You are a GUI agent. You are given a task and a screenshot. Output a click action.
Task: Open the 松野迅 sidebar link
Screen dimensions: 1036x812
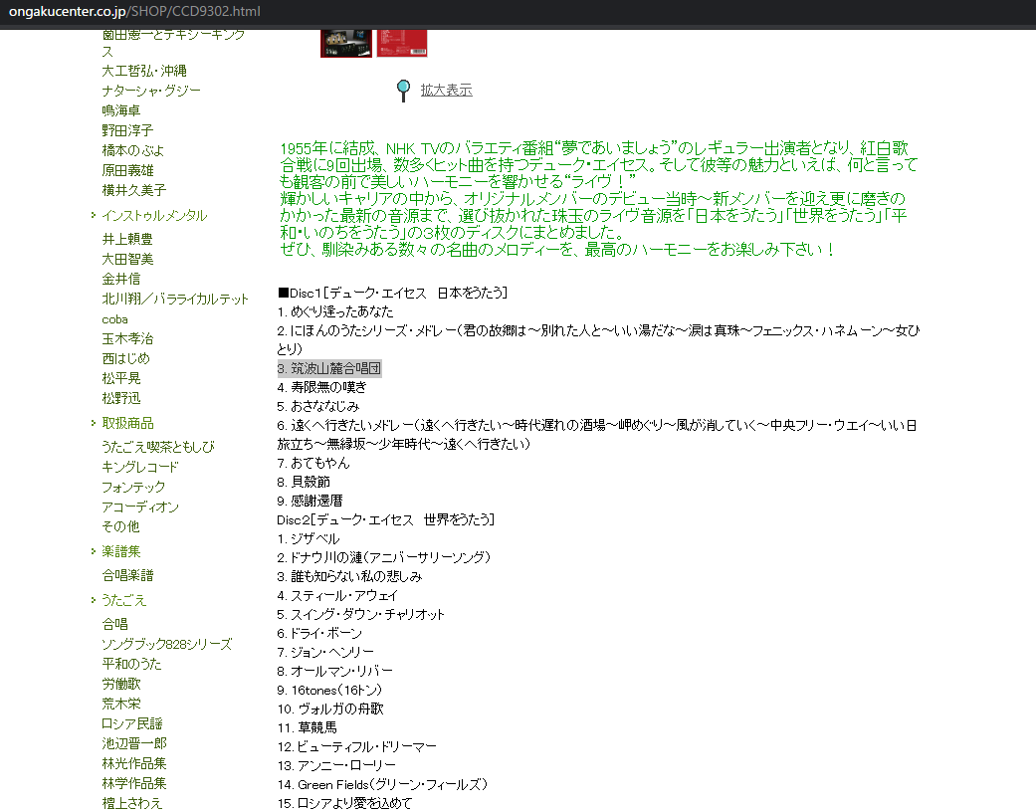click(x=120, y=398)
